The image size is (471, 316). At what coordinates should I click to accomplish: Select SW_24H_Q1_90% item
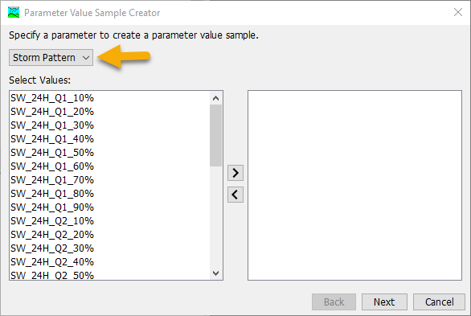click(110, 207)
